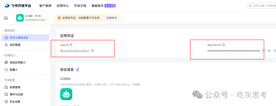Click the large green robot app icon image
Viewport: 276px width, 106px height.
coord(66,94)
